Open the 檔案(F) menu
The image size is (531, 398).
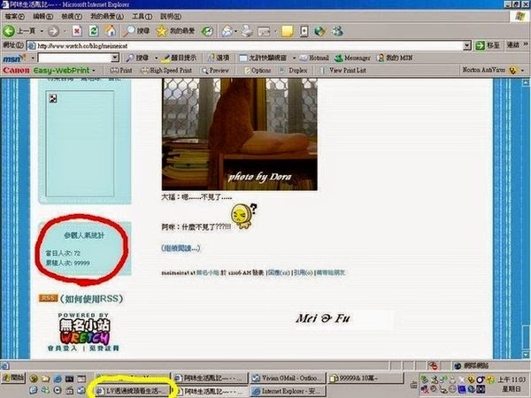[14, 16]
